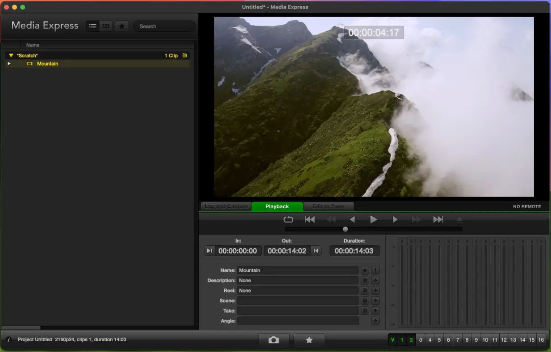Image resolution: width=551 pixels, height=352 pixels.
Task: Step back one frame
Action: (x=352, y=219)
